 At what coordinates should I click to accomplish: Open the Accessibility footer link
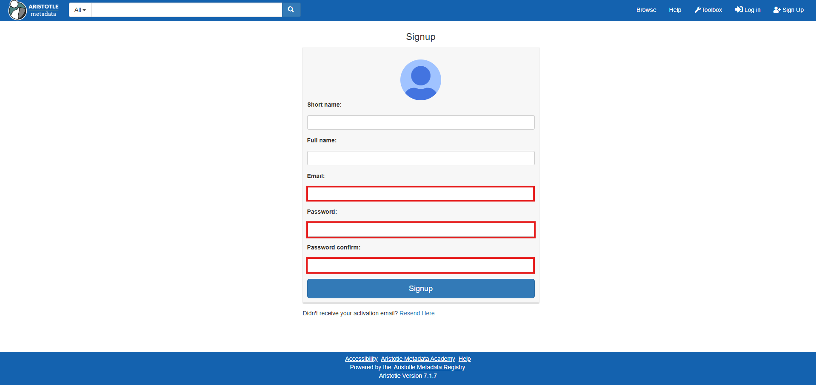pyautogui.click(x=361, y=359)
